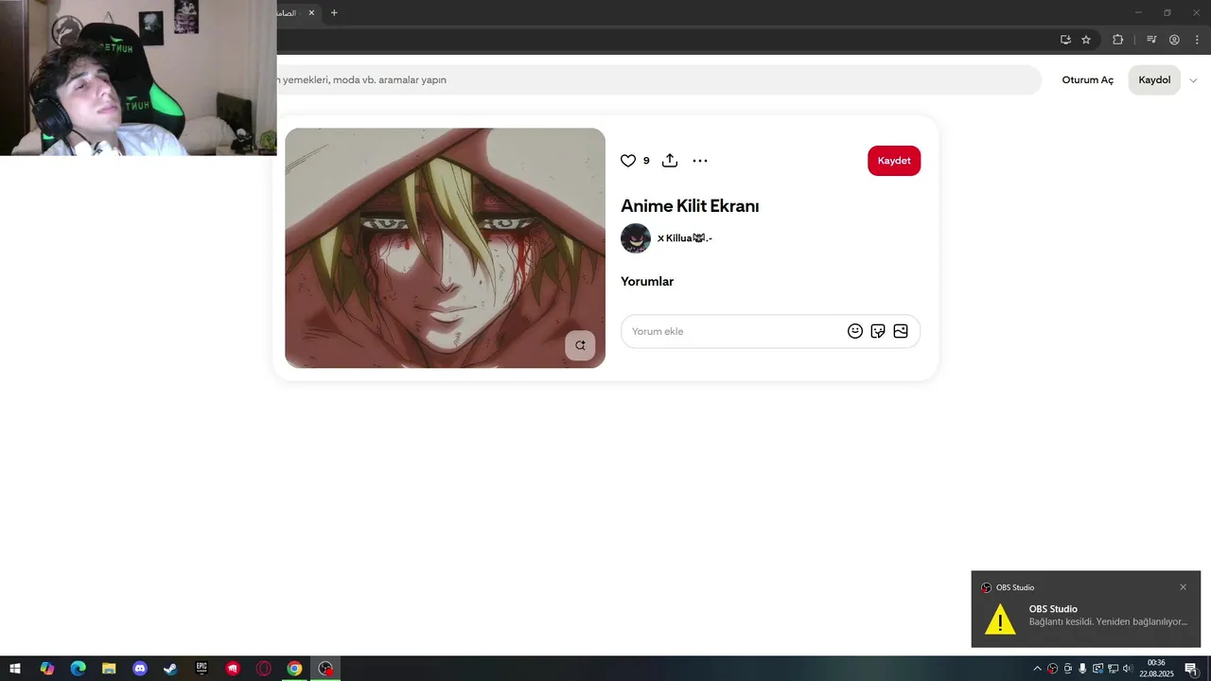1211x681 pixels.
Task: Share the pin via upload arrow icon
Action: click(670, 161)
